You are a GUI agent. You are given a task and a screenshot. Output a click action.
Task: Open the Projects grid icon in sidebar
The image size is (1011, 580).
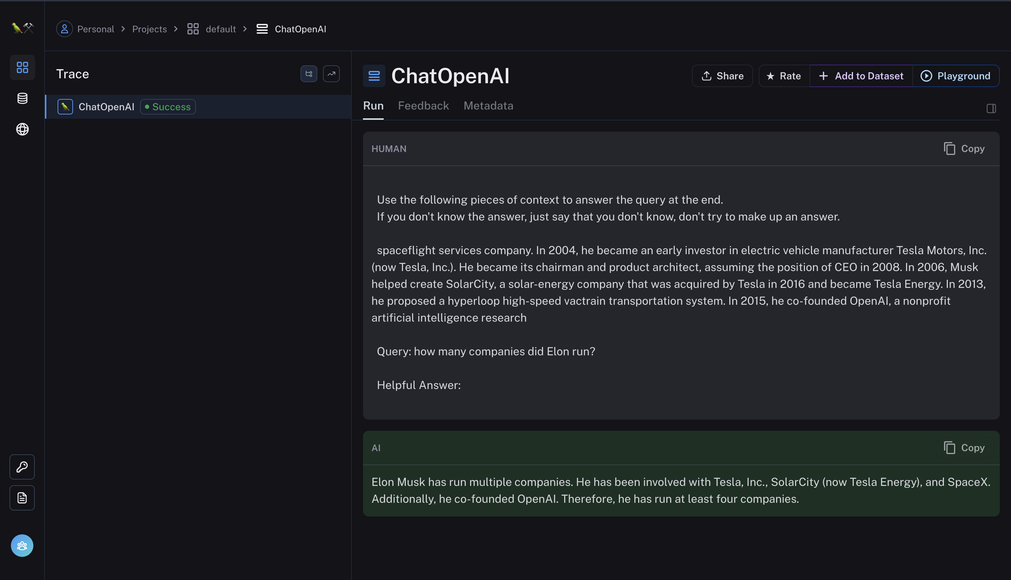22,67
